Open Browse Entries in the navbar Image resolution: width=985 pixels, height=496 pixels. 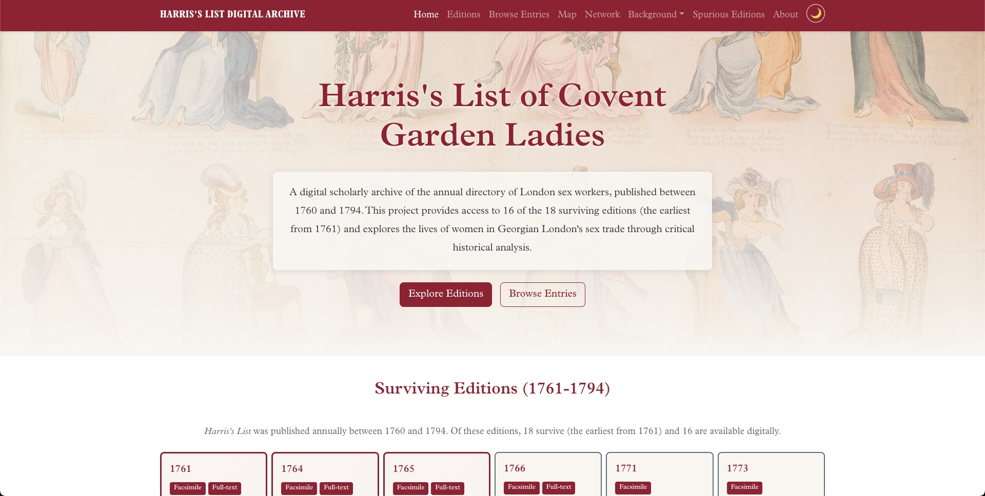tap(519, 14)
